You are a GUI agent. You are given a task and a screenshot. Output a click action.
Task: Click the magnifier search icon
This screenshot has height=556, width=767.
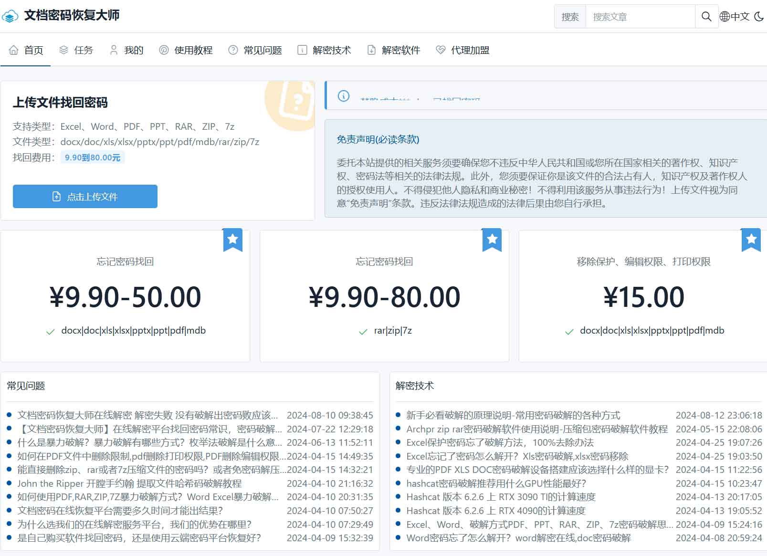point(706,17)
